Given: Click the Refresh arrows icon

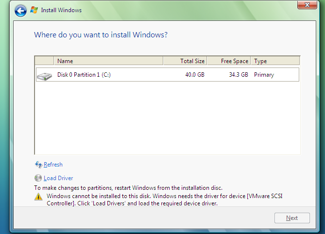Looking at the screenshot, I should (38, 165).
